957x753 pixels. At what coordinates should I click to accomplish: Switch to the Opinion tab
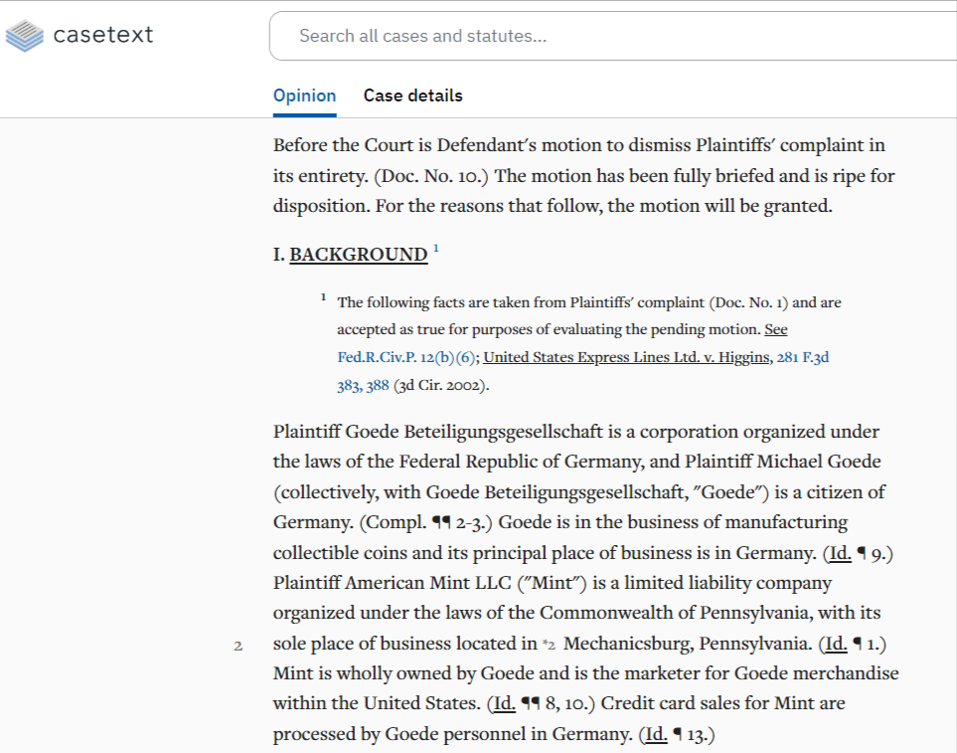coord(304,95)
